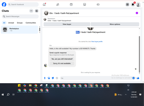Open the Friends icon in top navigation
This screenshot has width=144, height=106.
(x=58, y=5)
